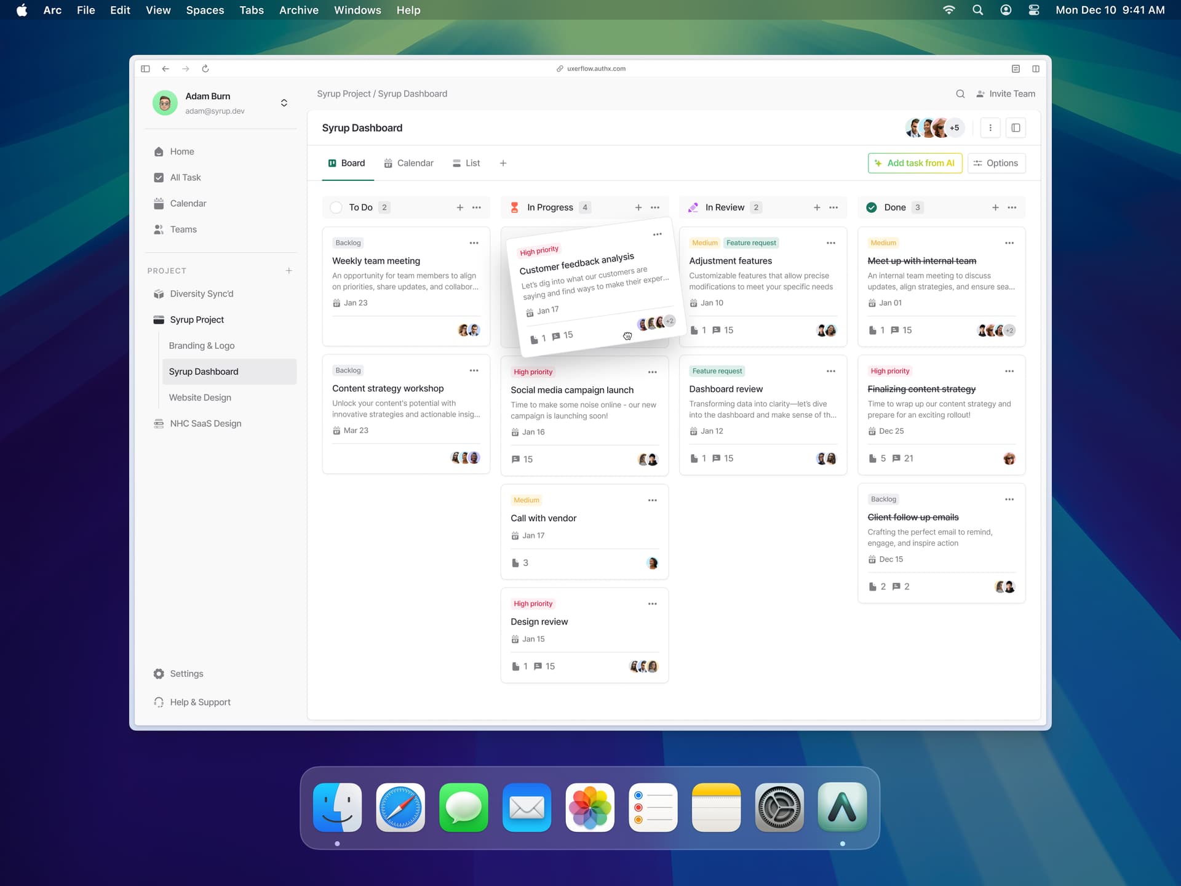Screen dimensions: 1181x886
Task: Toggle the browser sidebar icon
Action: point(145,68)
